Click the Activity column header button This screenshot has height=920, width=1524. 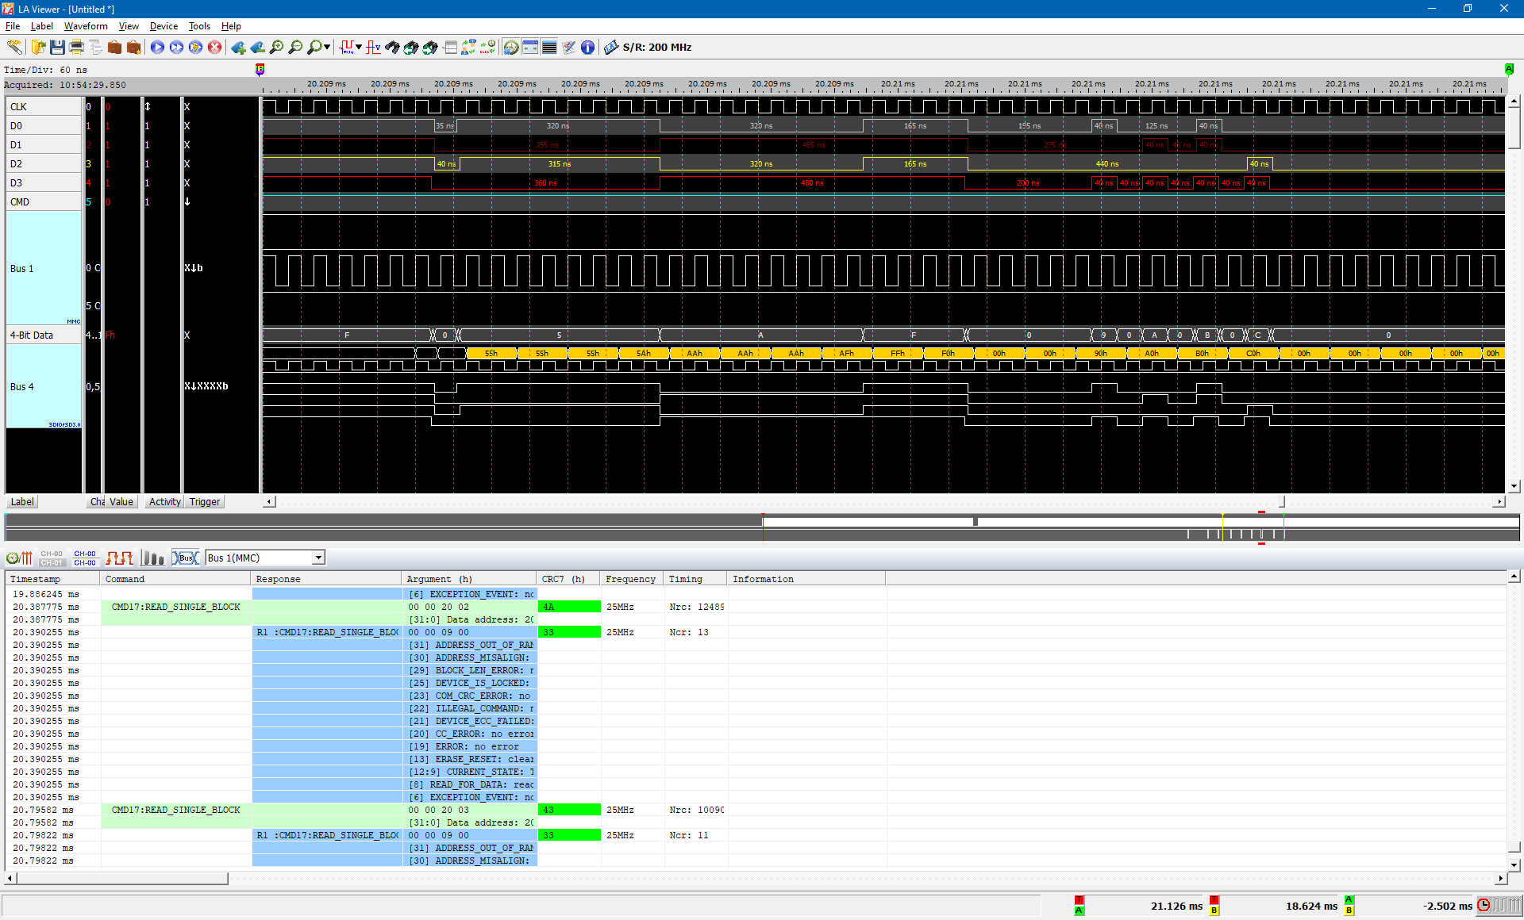[164, 502]
